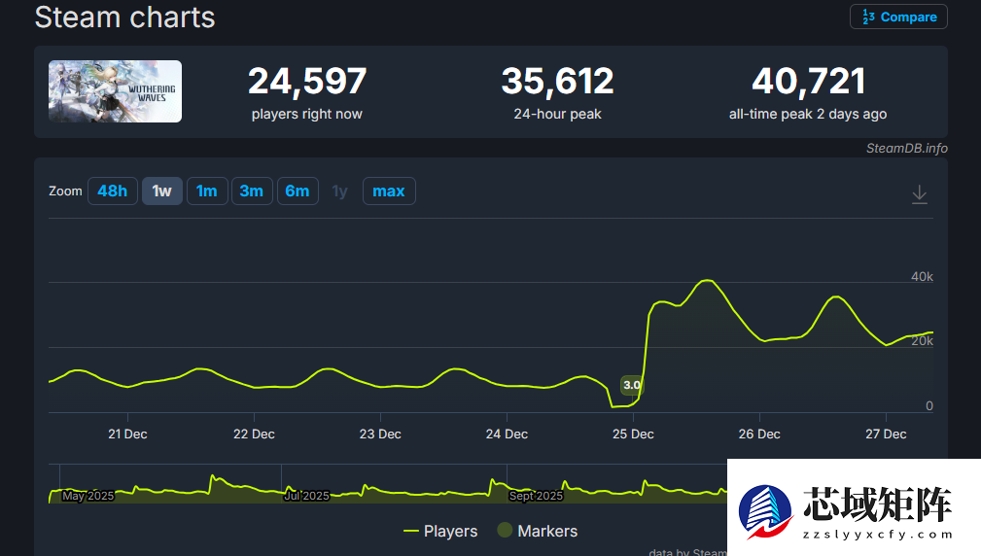This screenshot has height=556, width=981.
Task: Click the Compare button
Action: tap(898, 17)
